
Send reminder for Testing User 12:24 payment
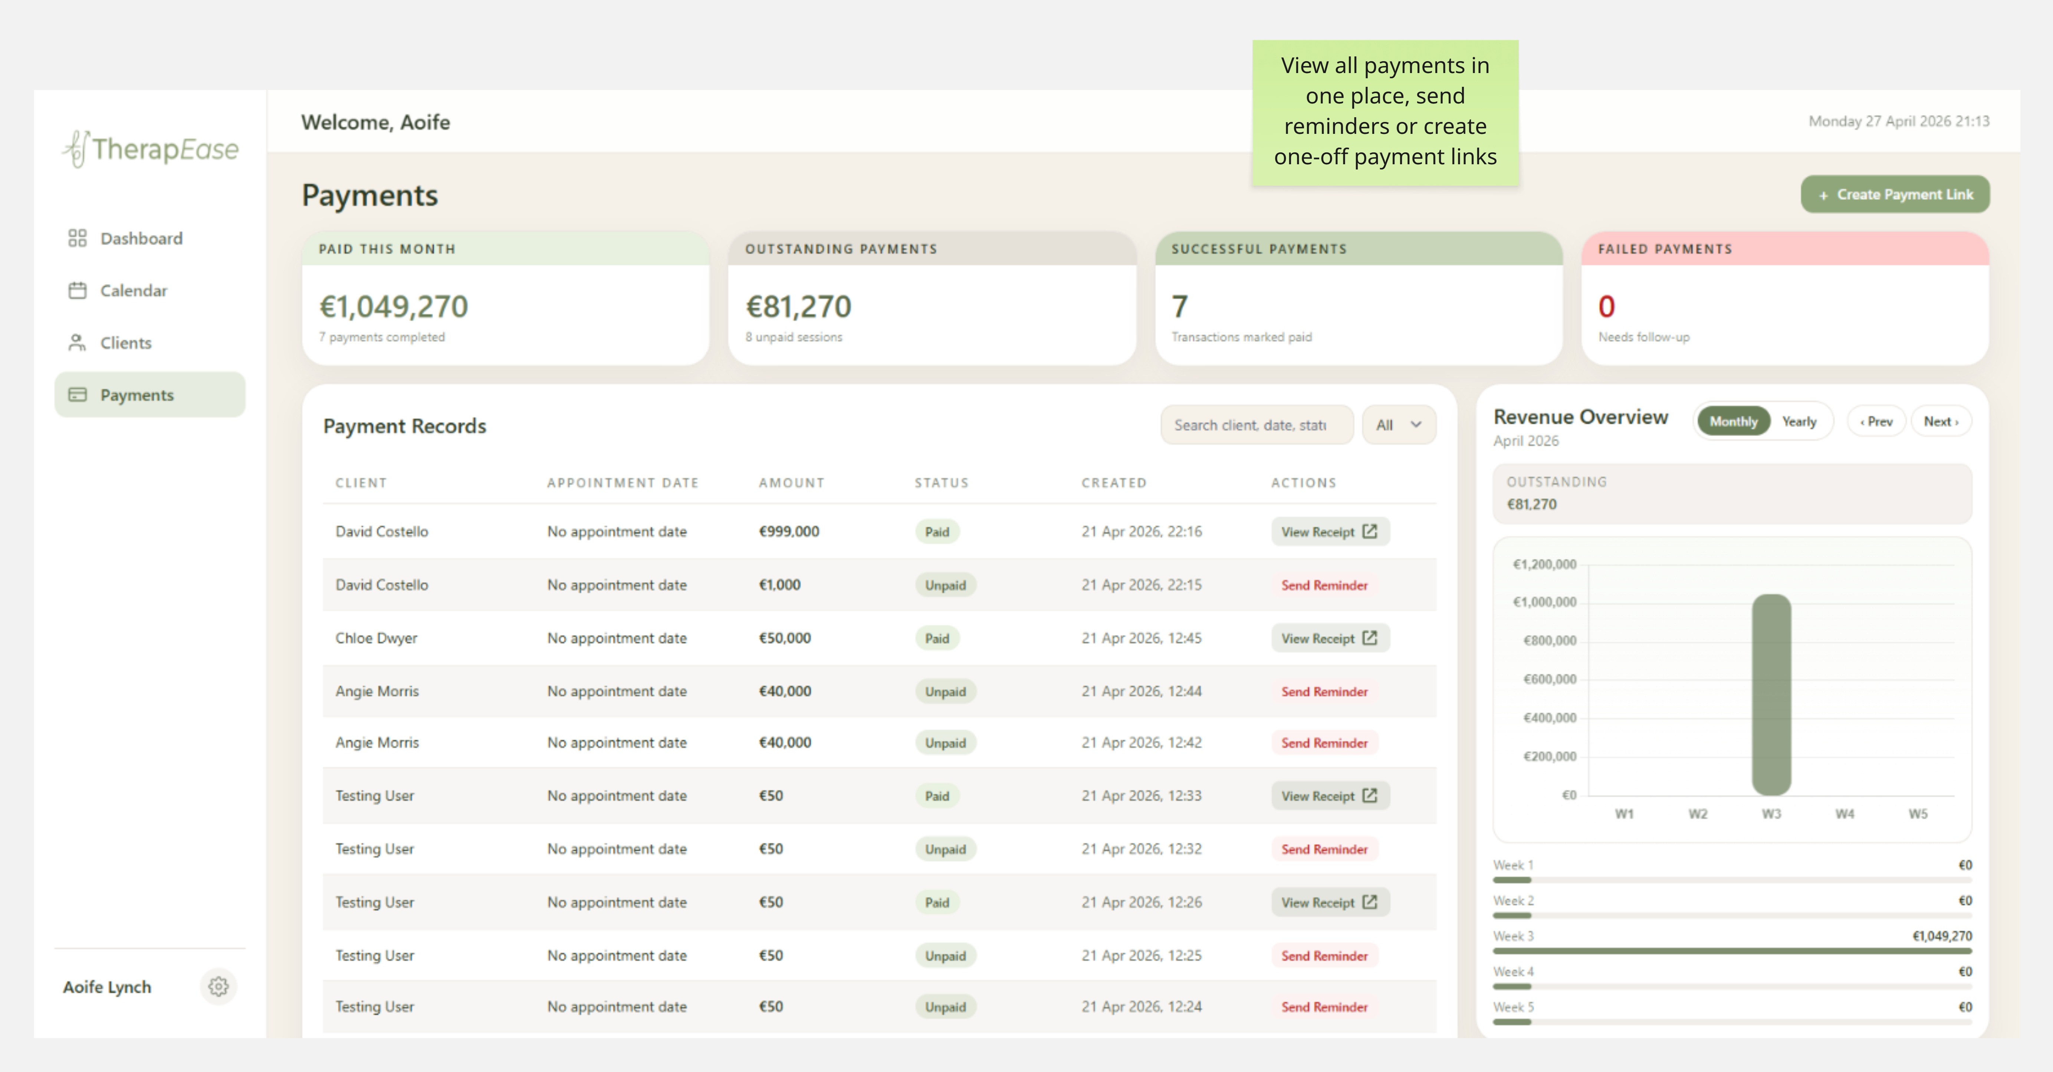tap(1324, 1007)
